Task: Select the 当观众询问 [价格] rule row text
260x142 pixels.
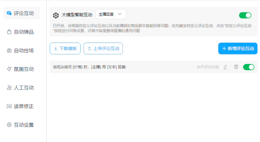Action: point(89,67)
